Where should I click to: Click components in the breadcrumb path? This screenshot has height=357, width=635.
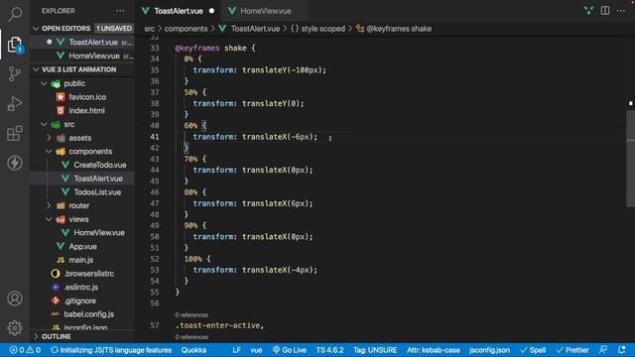click(x=186, y=29)
